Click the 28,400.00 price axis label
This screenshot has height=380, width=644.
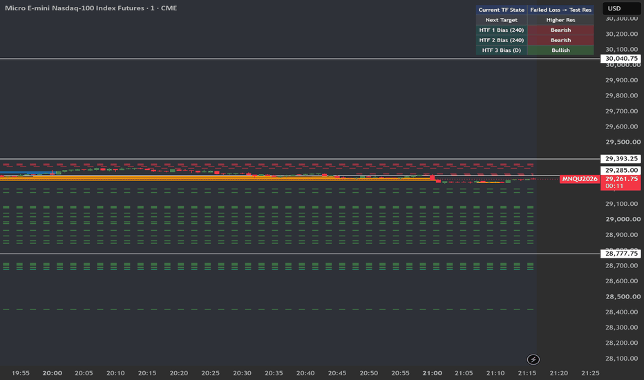621,312
